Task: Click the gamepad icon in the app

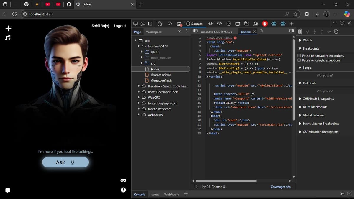Action: 123,180
